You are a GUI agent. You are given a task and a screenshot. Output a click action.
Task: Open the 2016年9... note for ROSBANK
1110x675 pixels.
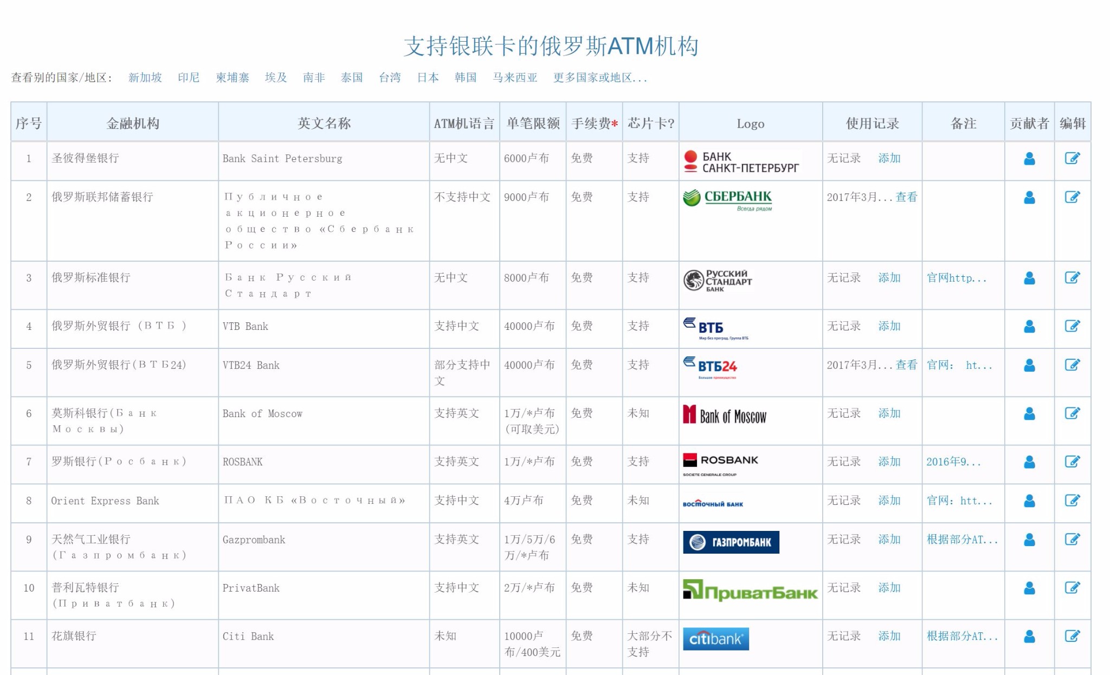point(953,462)
